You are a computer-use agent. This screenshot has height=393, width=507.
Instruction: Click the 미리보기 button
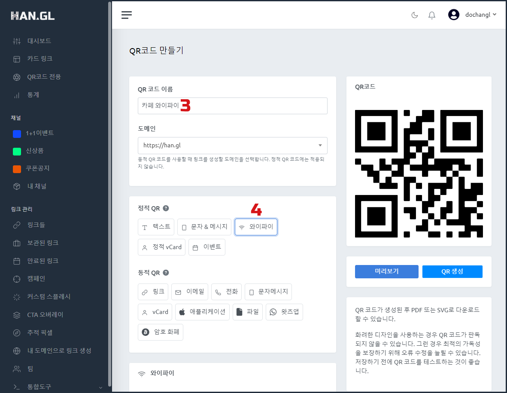tap(387, 272)
